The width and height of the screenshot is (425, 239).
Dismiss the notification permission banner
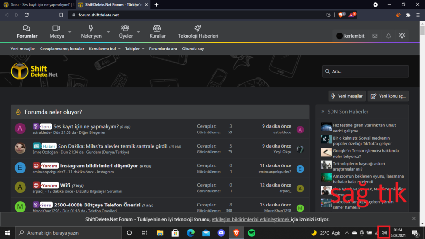pyautogui.click(x=414, y=219)
